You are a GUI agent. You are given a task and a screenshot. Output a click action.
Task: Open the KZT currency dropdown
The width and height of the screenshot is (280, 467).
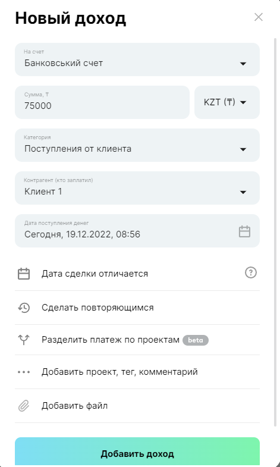[x=227, y=102]
